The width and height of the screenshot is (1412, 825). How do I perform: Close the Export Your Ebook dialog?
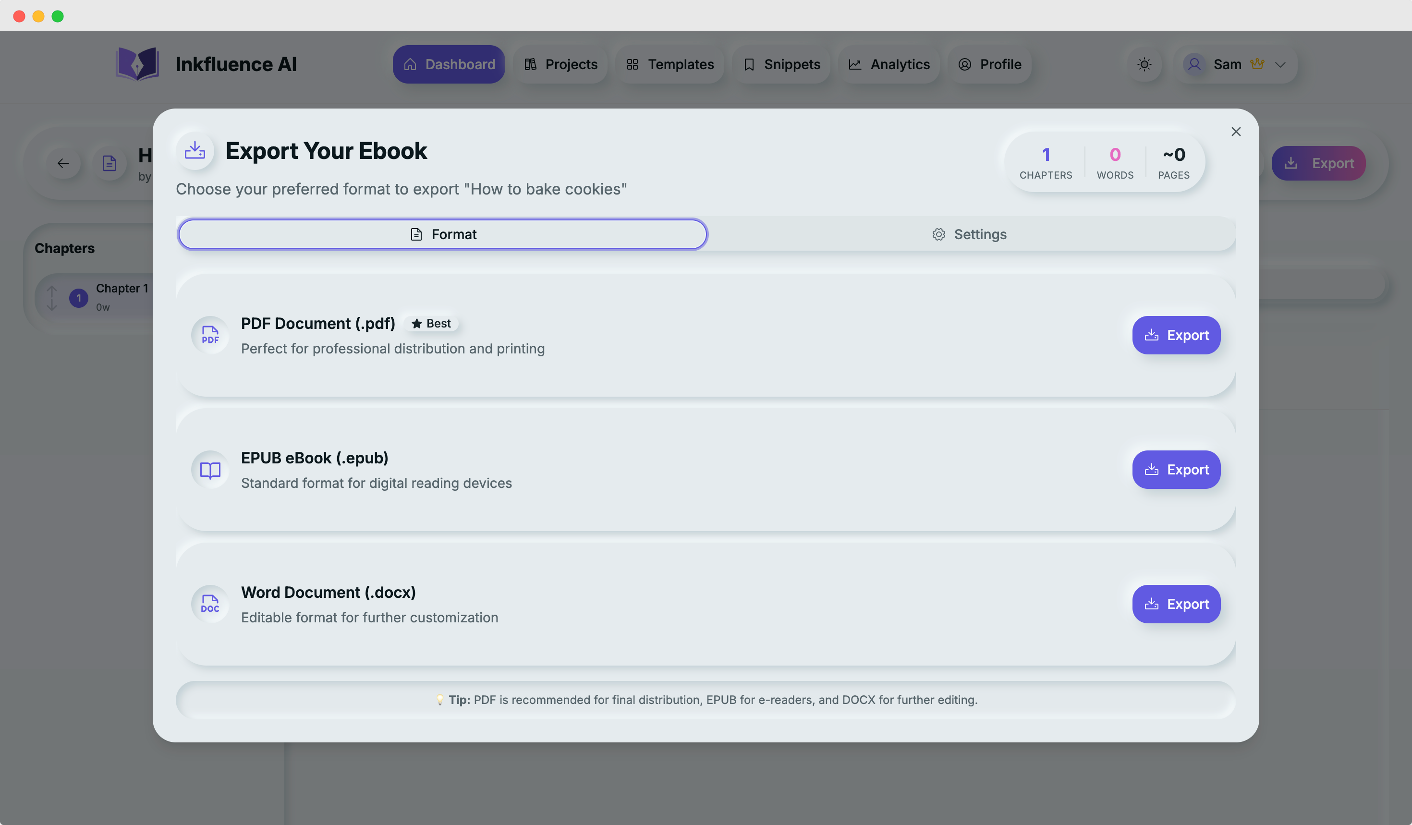(x=1235, y=132)
